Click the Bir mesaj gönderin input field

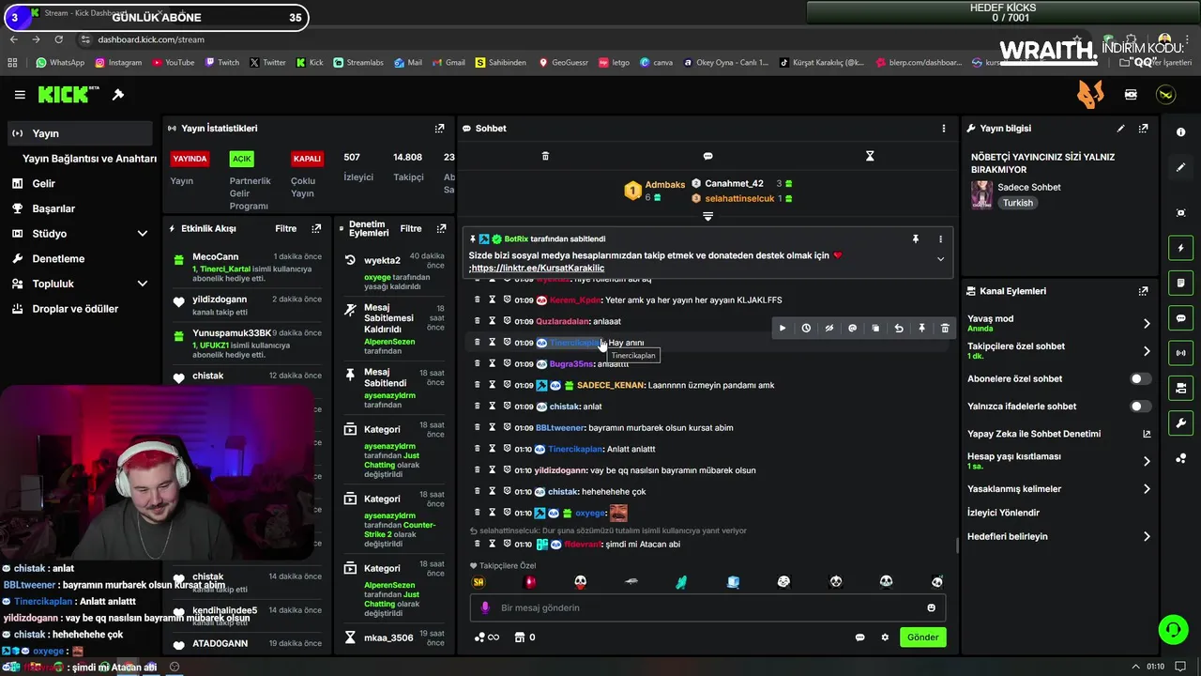[708, 607]
